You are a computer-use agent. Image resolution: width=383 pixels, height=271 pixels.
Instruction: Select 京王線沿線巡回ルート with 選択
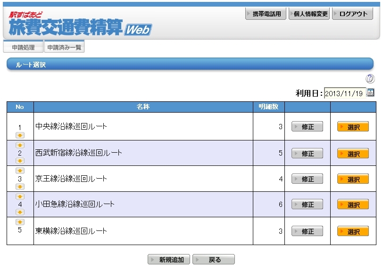[x=353, y=179]
